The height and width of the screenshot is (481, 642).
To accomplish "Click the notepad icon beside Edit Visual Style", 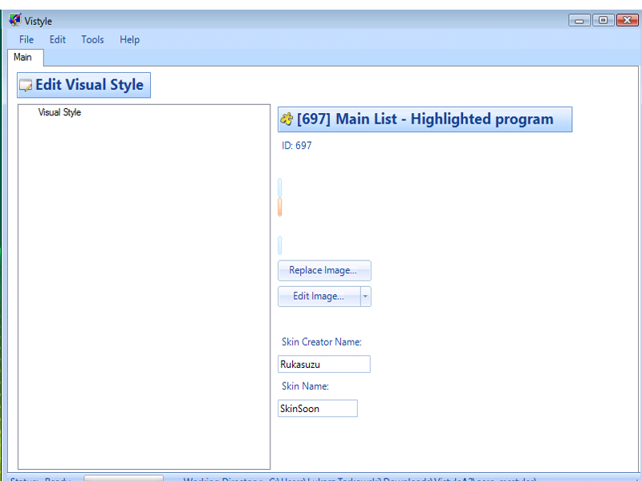I will pyautogui.click(x=26, y=85).
